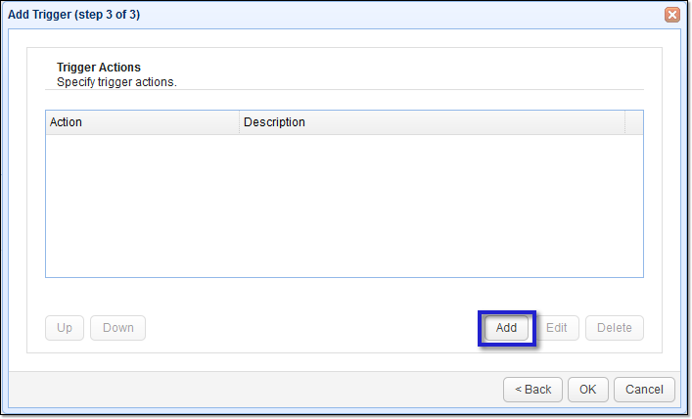Close the Add Trigger dialog
The width and height of the screenshot is (692, 419).
tap(672, 15)
